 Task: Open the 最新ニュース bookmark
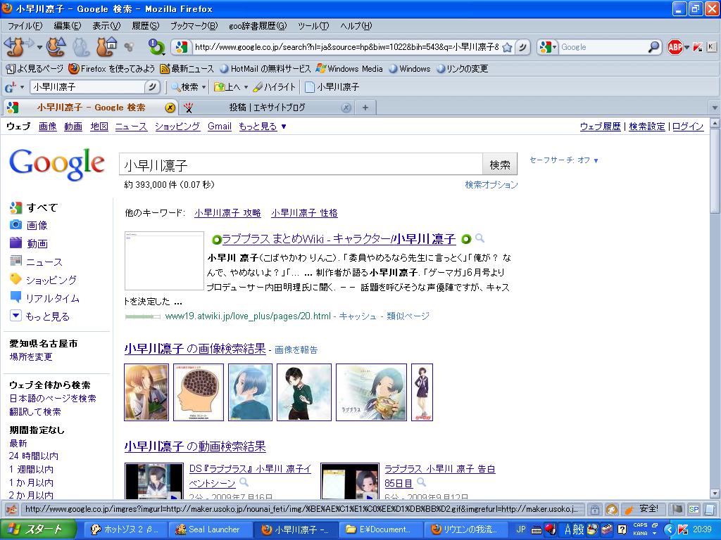pyautogui.click(x=187, y=69)
